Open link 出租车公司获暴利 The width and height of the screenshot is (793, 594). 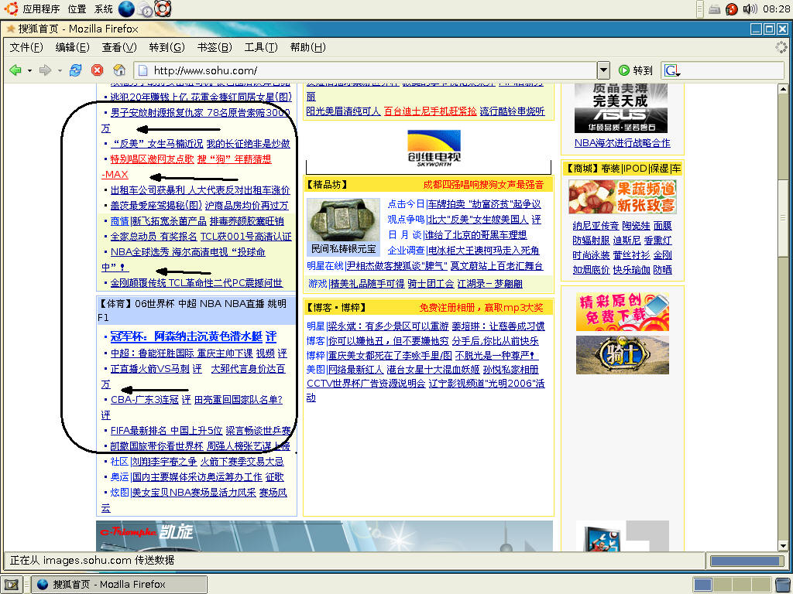(148, 190)
